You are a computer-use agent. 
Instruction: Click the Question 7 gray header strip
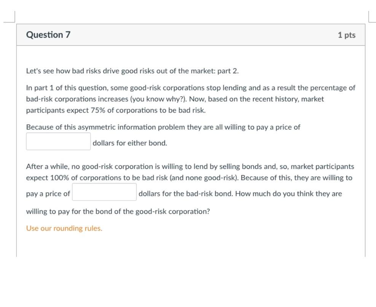pyautogui.click(x=190, y=35)
